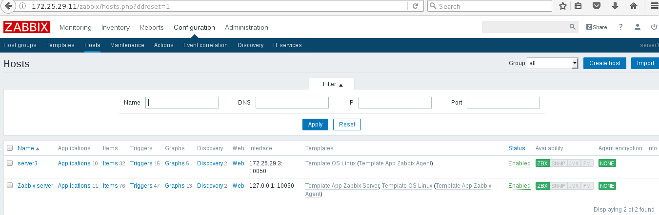The width and height of the screenshot is (659, 215).
Task: Click the site info icon in address bar
Action: 22,6
